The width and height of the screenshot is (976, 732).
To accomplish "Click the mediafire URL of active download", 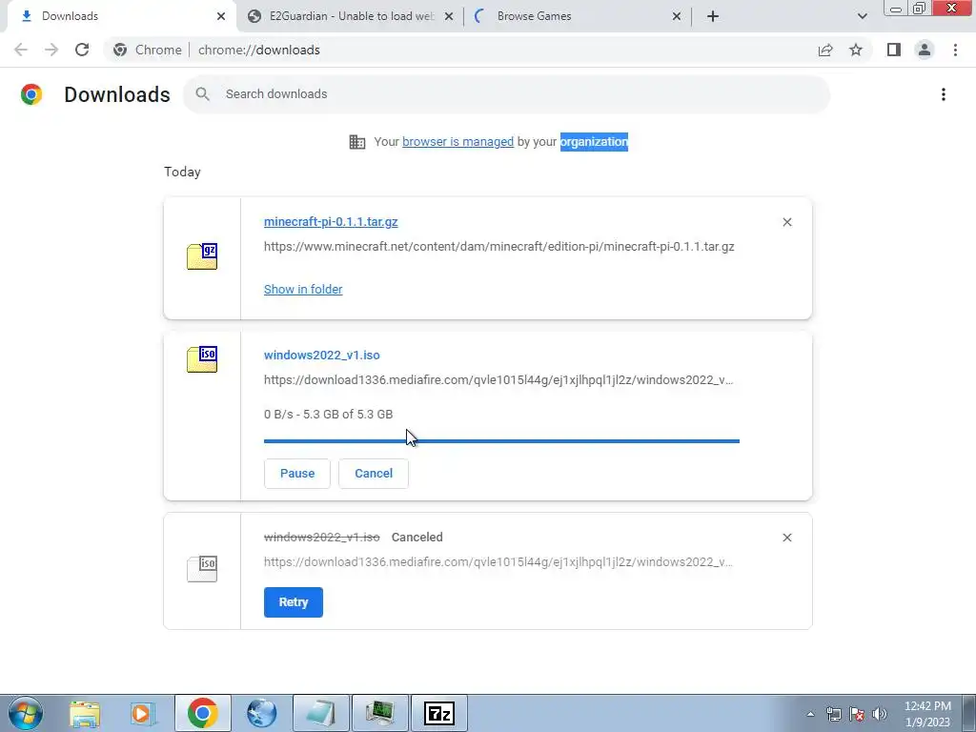I will [x=498, y=379].
